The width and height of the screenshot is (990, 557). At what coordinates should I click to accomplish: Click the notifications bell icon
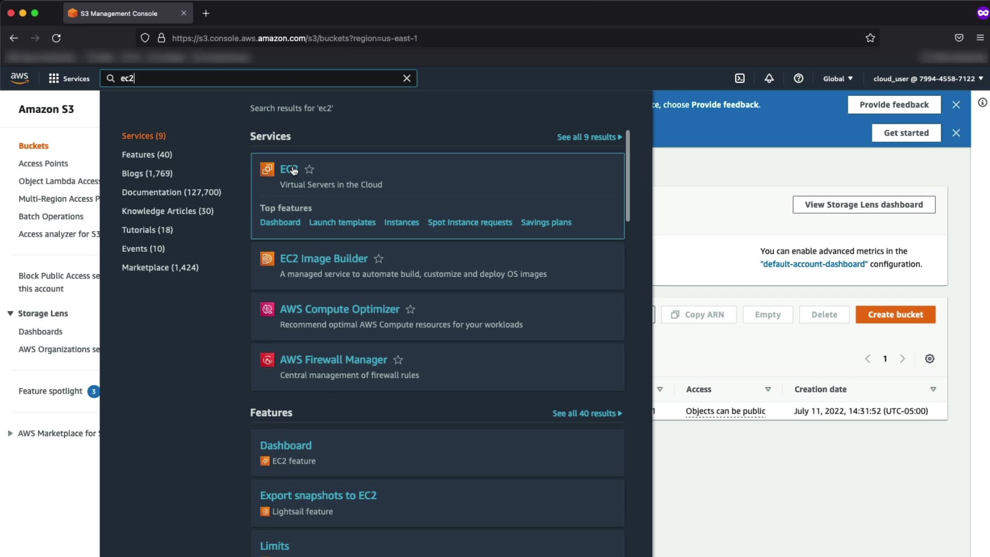(769, 78)
